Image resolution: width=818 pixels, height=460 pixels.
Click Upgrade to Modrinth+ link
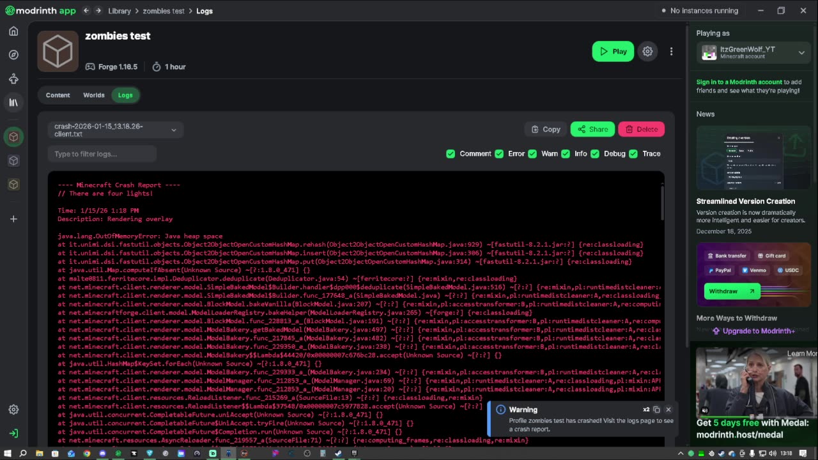(754, 331)
